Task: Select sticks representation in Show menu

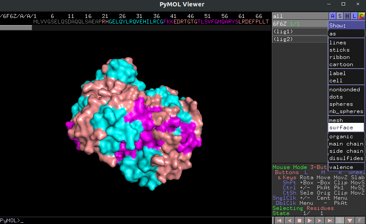Action: click(x=346, y=50)
